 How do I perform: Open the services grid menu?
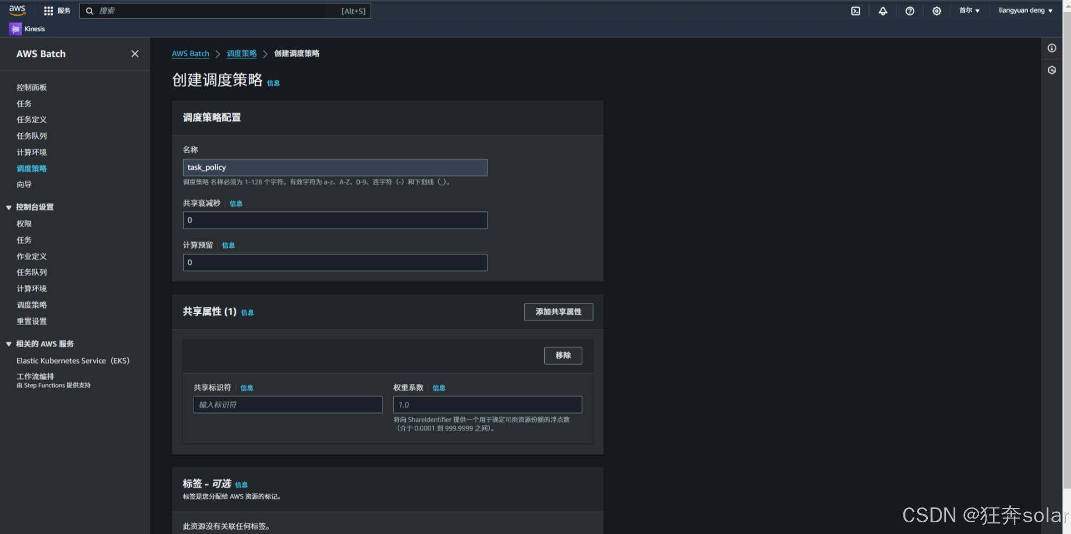48,11
